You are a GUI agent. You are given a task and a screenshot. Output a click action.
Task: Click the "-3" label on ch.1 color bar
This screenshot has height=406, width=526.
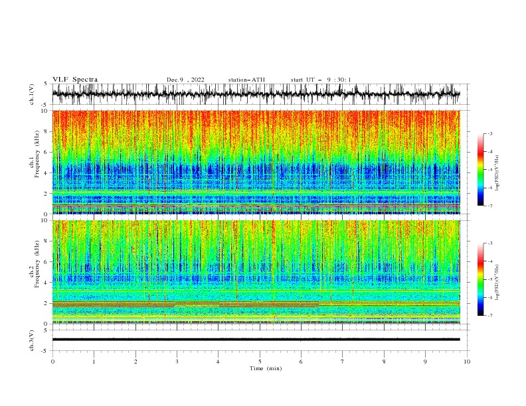(x=490, y=133)
